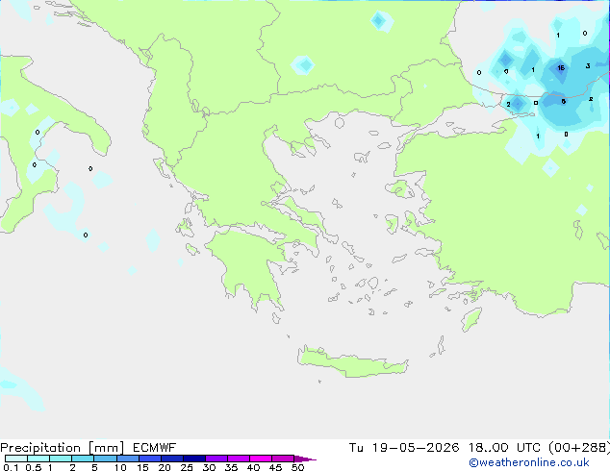Click the "0.1" legend scale label
610x471 pixels.
[x=11, y=467]
